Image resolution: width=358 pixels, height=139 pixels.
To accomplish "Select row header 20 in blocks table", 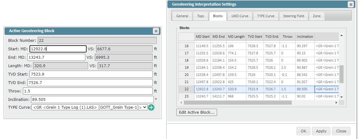I will pos(187,75).
